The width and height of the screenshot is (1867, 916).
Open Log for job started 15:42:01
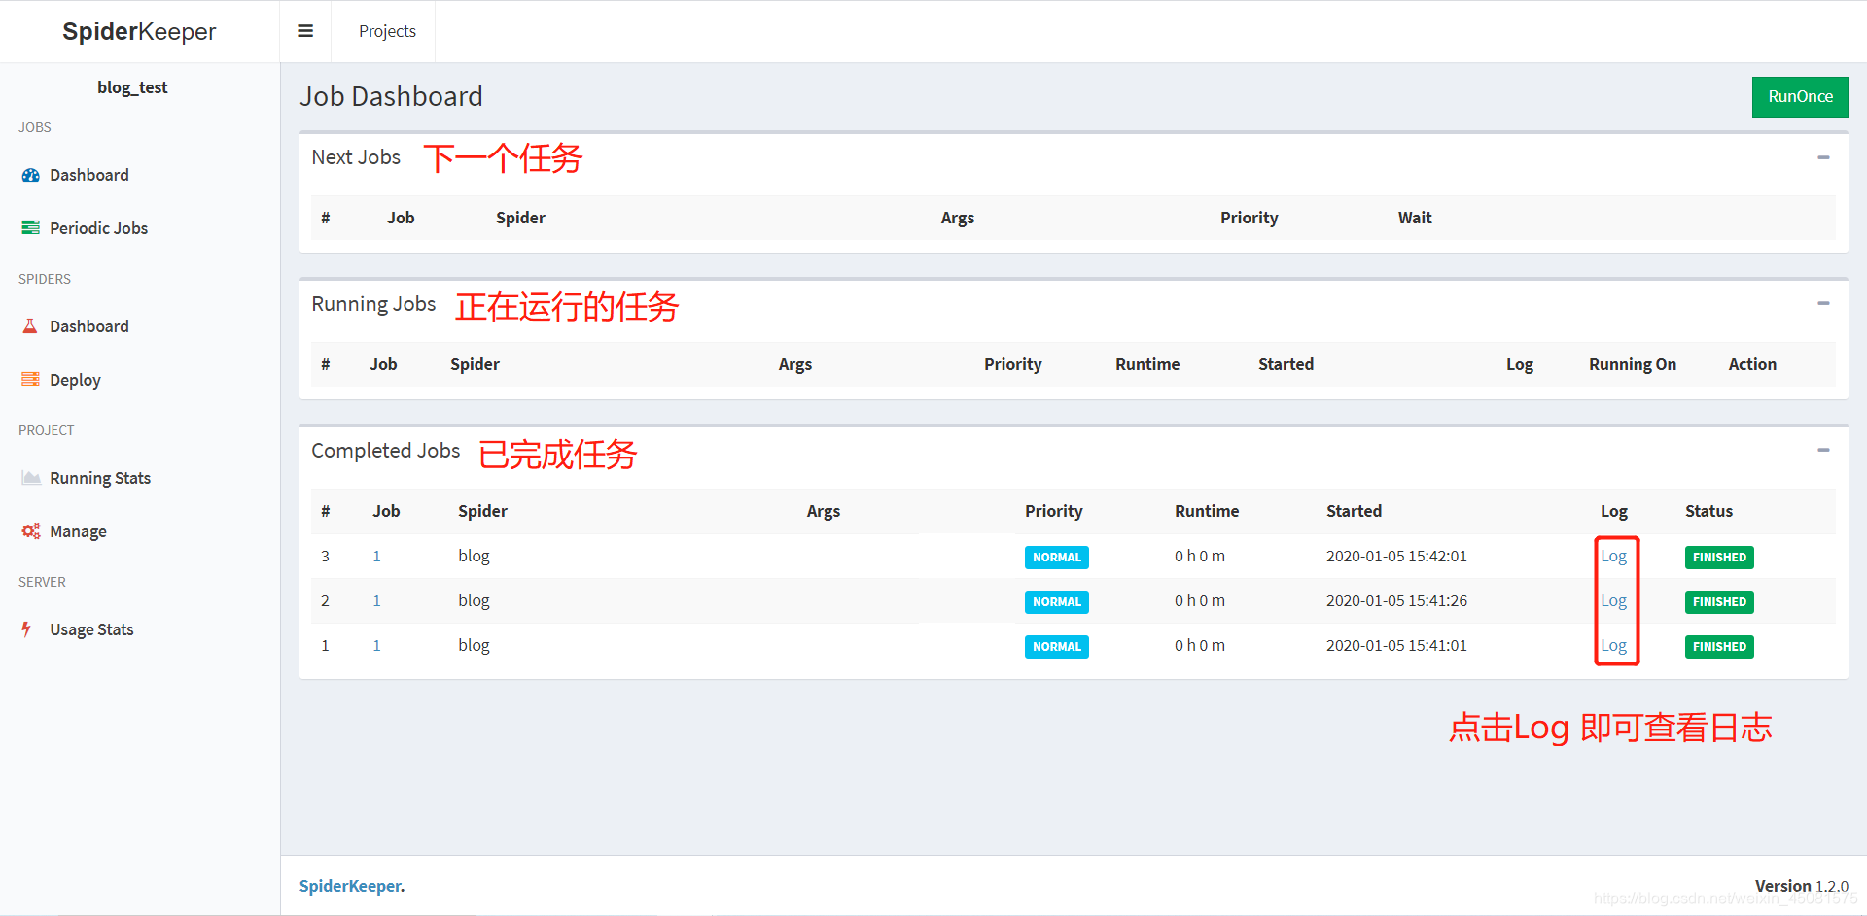(1613, 557)
